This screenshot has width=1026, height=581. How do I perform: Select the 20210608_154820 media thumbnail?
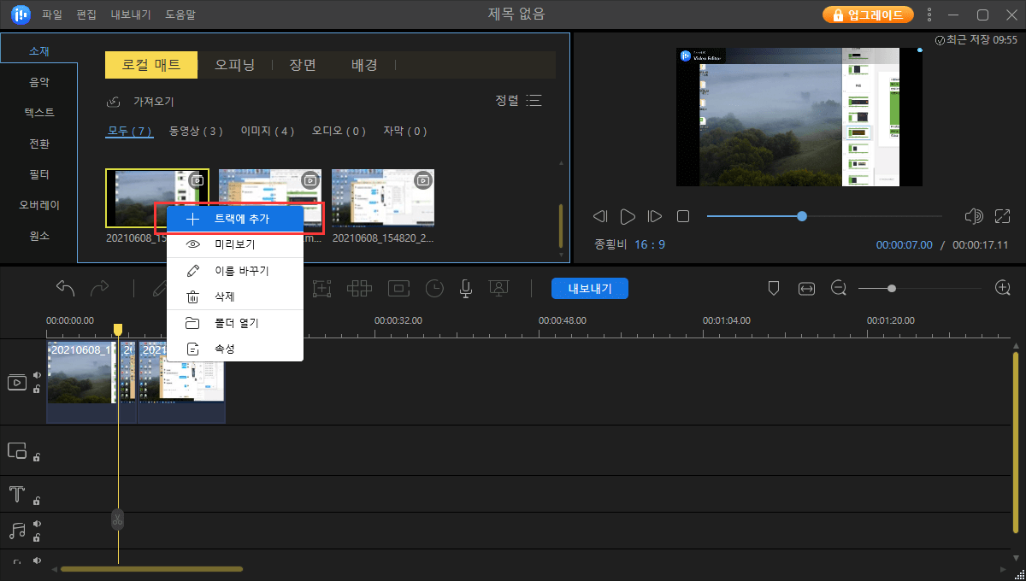click(382, 198)
